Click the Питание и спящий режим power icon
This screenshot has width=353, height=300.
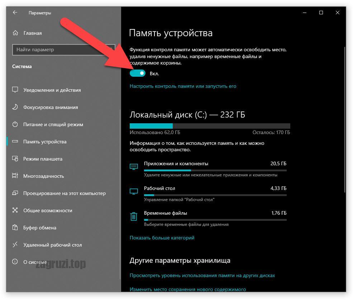click(15, 124)
